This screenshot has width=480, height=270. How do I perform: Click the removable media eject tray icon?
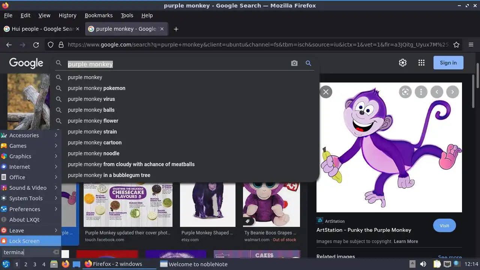tap(412, 264)
